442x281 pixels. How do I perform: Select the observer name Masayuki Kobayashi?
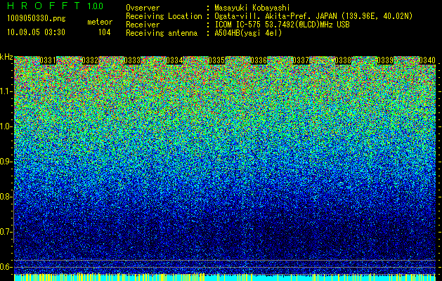point(252,8)
